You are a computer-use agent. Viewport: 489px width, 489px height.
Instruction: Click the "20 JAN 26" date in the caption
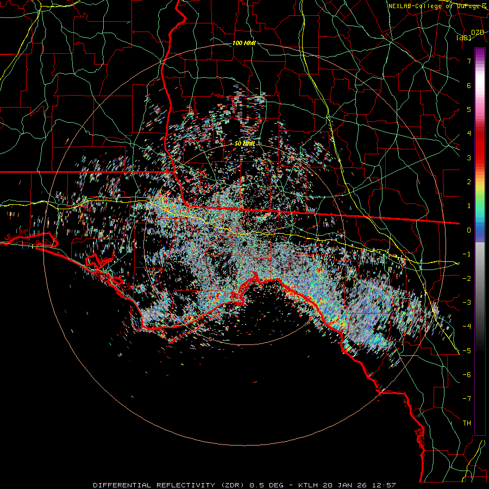[344, 485]
